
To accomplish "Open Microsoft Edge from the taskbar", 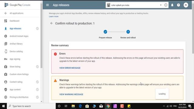I will point(80,106).
